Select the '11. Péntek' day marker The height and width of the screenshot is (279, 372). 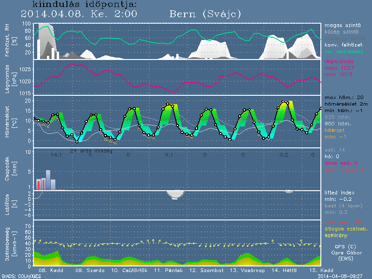tap(165, 270)
